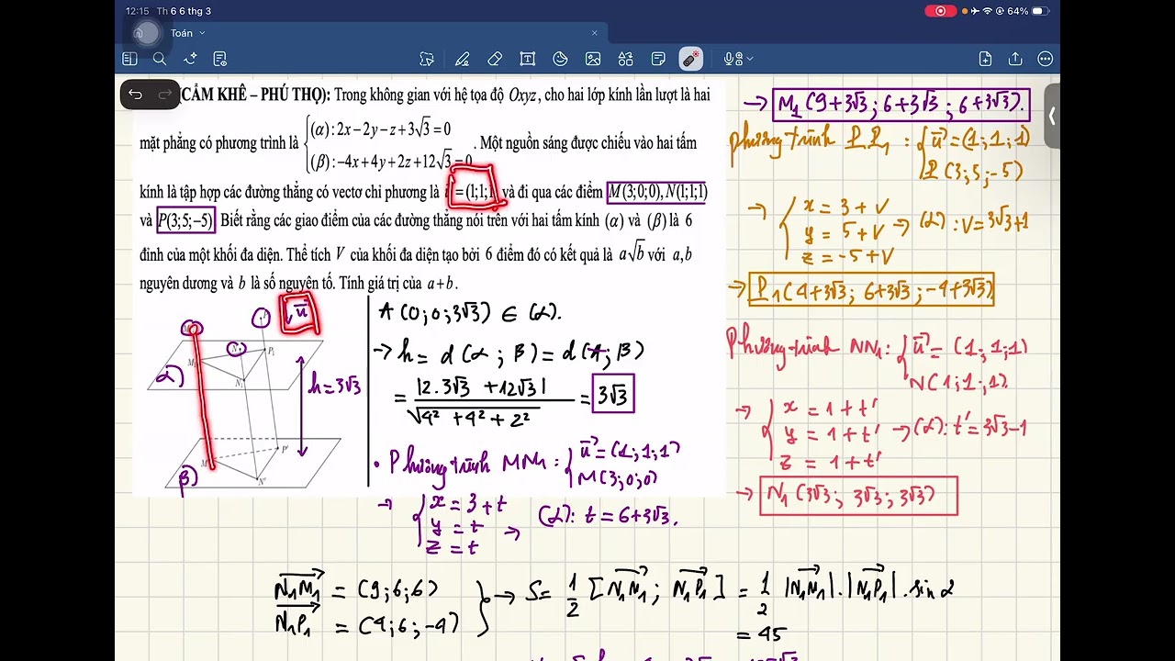Add a new page
This screenshot has width=1175, height=661.
click(x=985, y=59)
